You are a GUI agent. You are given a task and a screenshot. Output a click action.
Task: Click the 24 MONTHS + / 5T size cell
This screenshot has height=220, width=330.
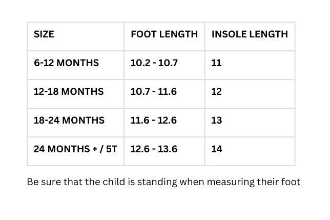[75, 150]
